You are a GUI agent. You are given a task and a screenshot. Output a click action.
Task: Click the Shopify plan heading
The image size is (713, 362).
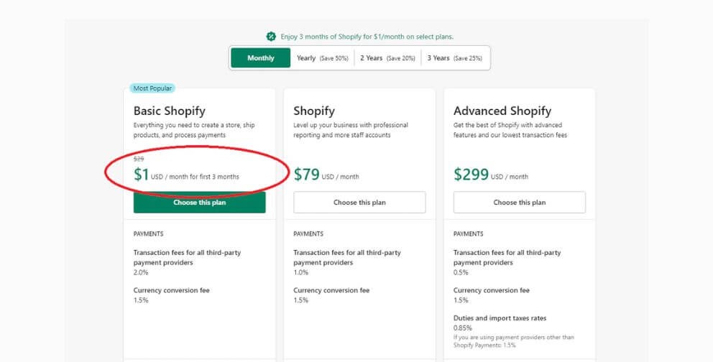point(314,111)
